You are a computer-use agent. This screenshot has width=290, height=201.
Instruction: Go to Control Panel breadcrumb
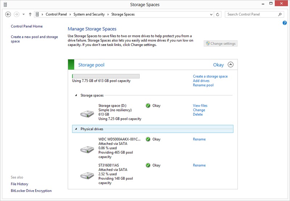[56, 14]
